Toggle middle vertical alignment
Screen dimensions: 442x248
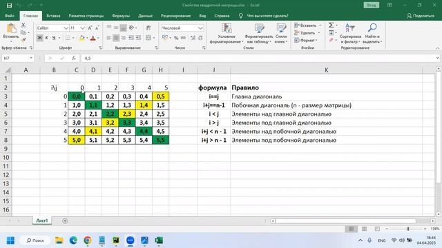click(x=116, y=28)
